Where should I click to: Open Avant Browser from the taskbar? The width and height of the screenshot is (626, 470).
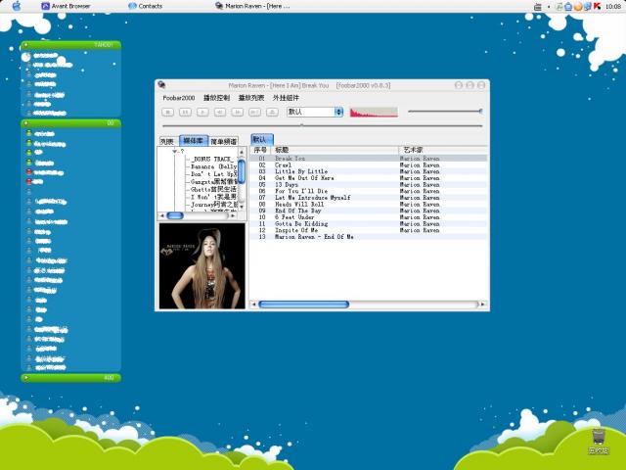point(66,6)
